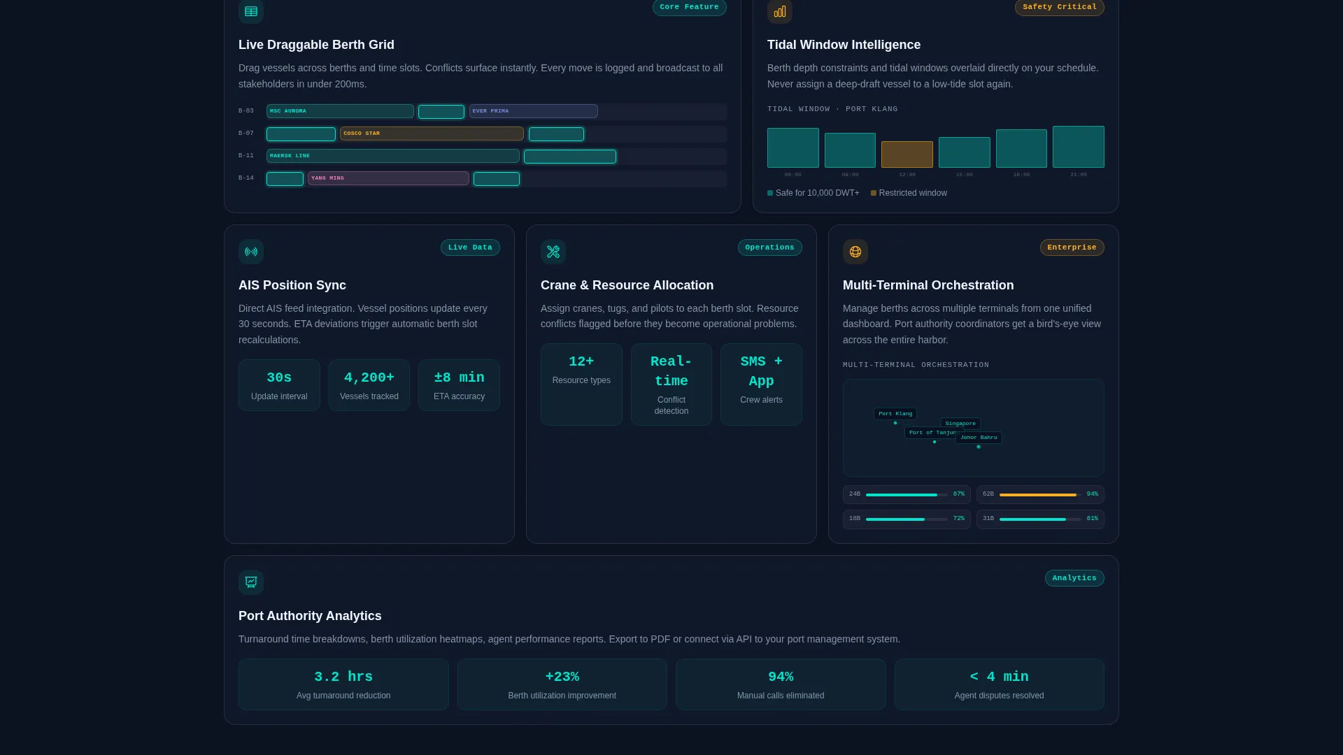Click the Live Data badge

[470, 247]
